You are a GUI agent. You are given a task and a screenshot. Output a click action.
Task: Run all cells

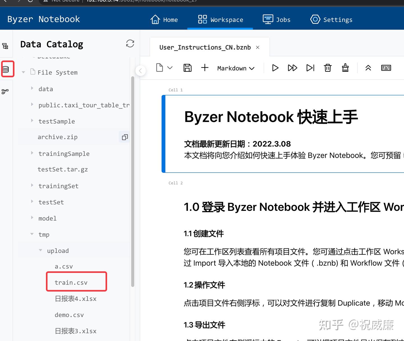click(x=292, y=68)
